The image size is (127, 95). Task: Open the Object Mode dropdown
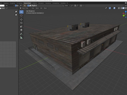point(25,8)
